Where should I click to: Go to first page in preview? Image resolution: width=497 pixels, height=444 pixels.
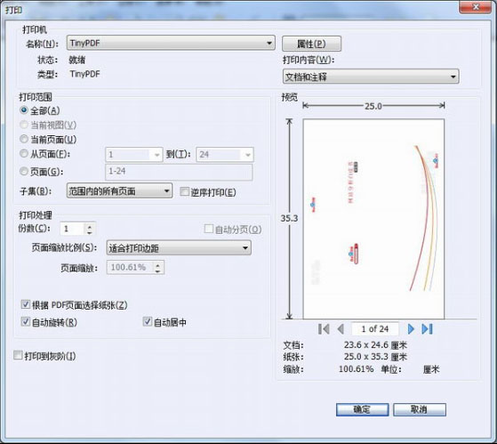tap(324, 329)
